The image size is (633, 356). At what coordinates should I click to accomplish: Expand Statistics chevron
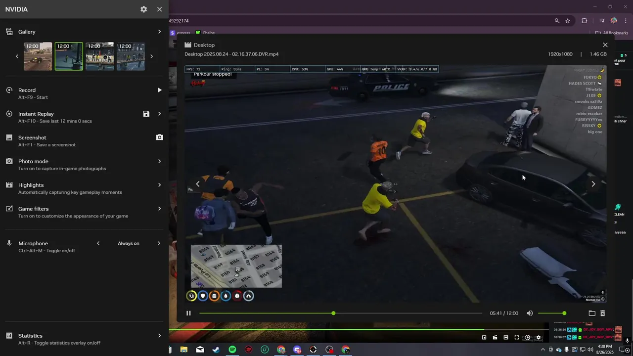[159, 336]
